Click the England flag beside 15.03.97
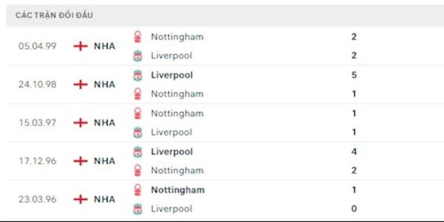Screen dimensions: 444x222 (81, 123)
